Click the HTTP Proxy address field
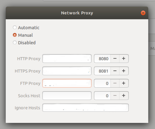The height and width of the screenshot is (129, 155). coord(67,59)
